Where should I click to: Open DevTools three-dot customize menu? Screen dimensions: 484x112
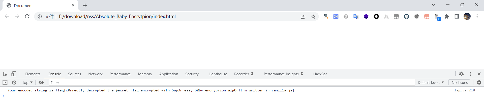click(x=470, y=74)
